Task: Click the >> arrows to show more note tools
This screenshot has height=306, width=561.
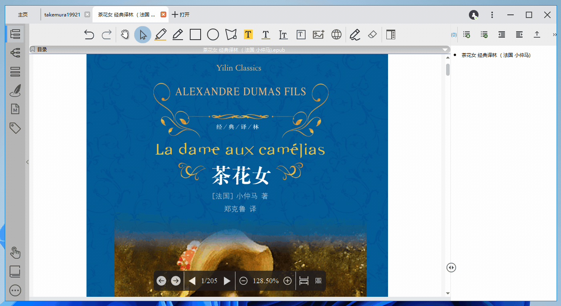Action: click(555, 34)
